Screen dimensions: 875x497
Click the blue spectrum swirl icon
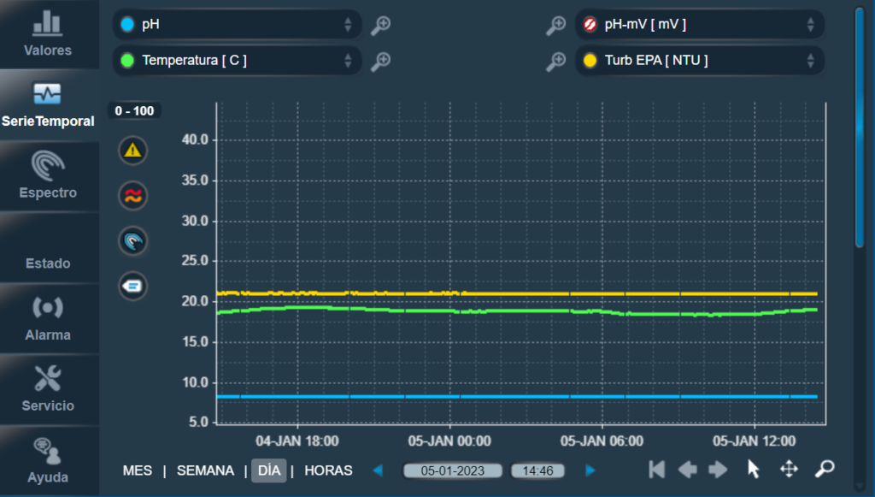pos(132,241)
